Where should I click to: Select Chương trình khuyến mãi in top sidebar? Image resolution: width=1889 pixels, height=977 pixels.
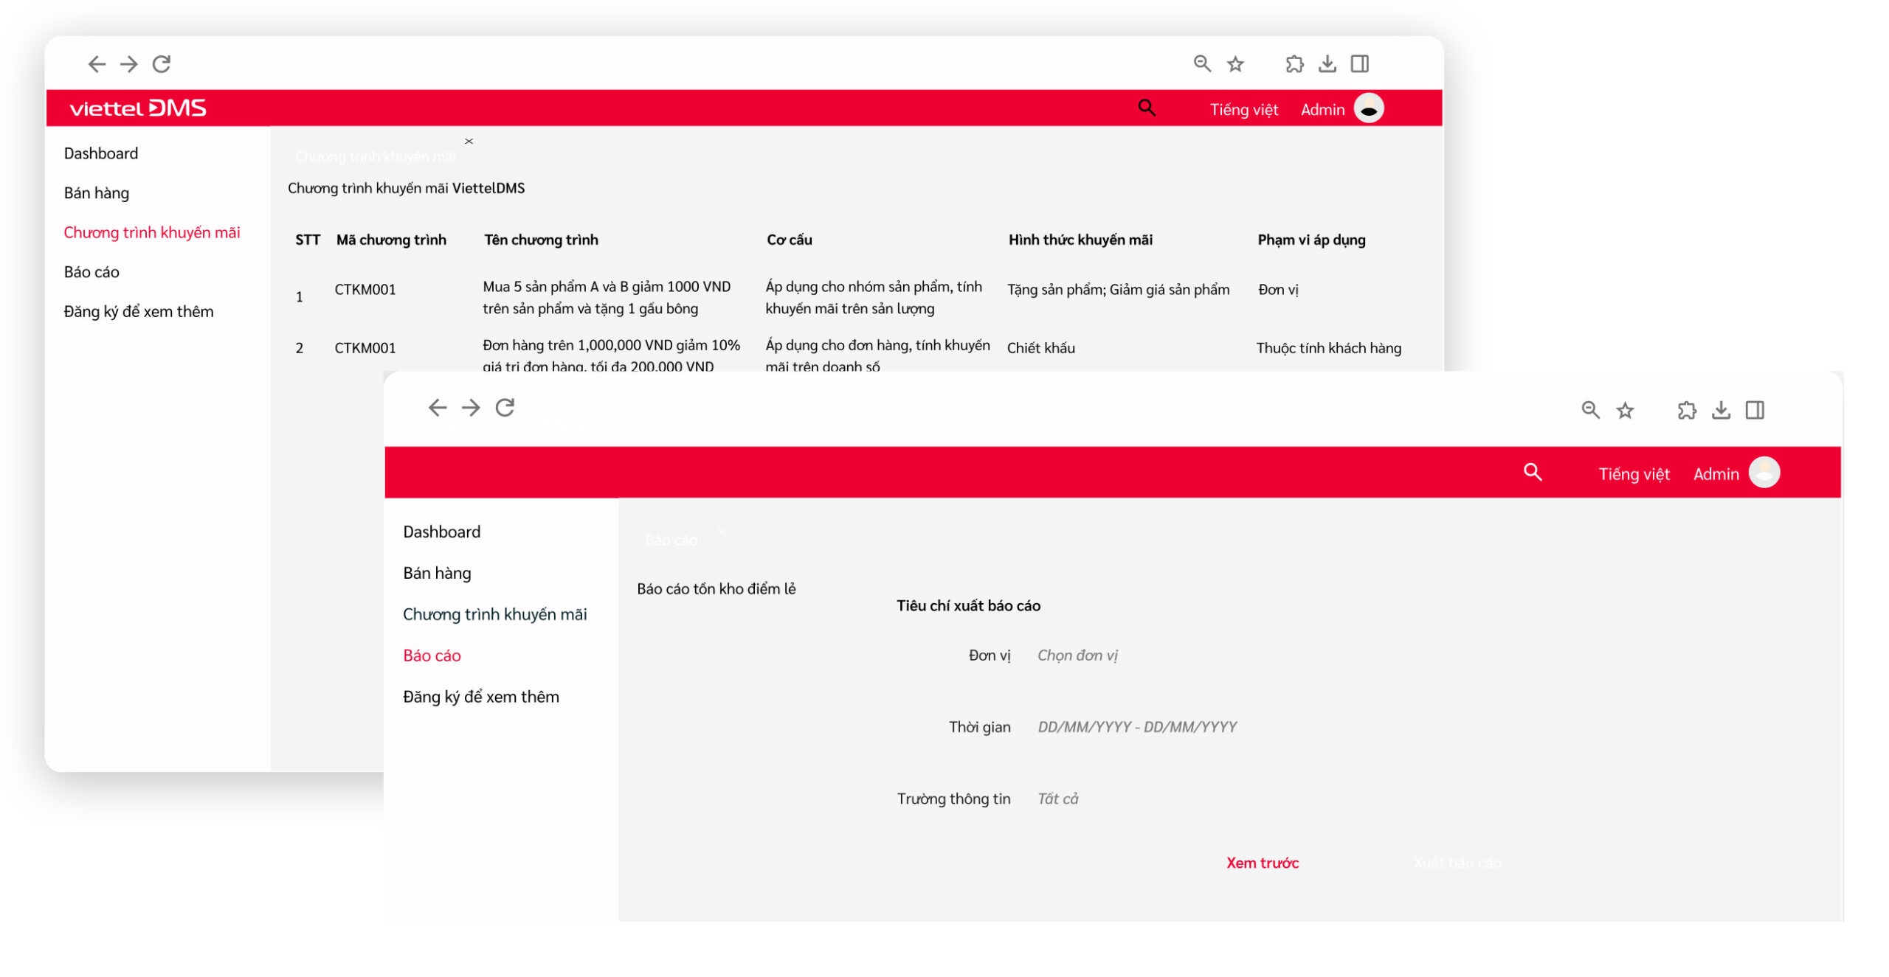(x=152, y=233)
